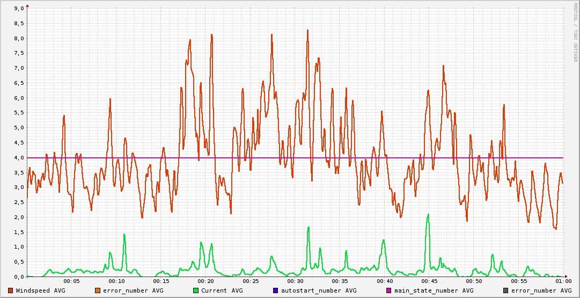580x298 pixels.
Task: Click the dark gray error_number legend swatch
Action: (506, 290)
